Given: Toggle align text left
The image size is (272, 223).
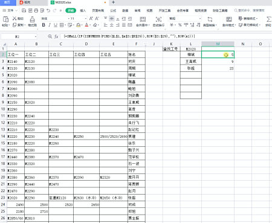Looking at the screenshot, I should click(x=105, y=25).
